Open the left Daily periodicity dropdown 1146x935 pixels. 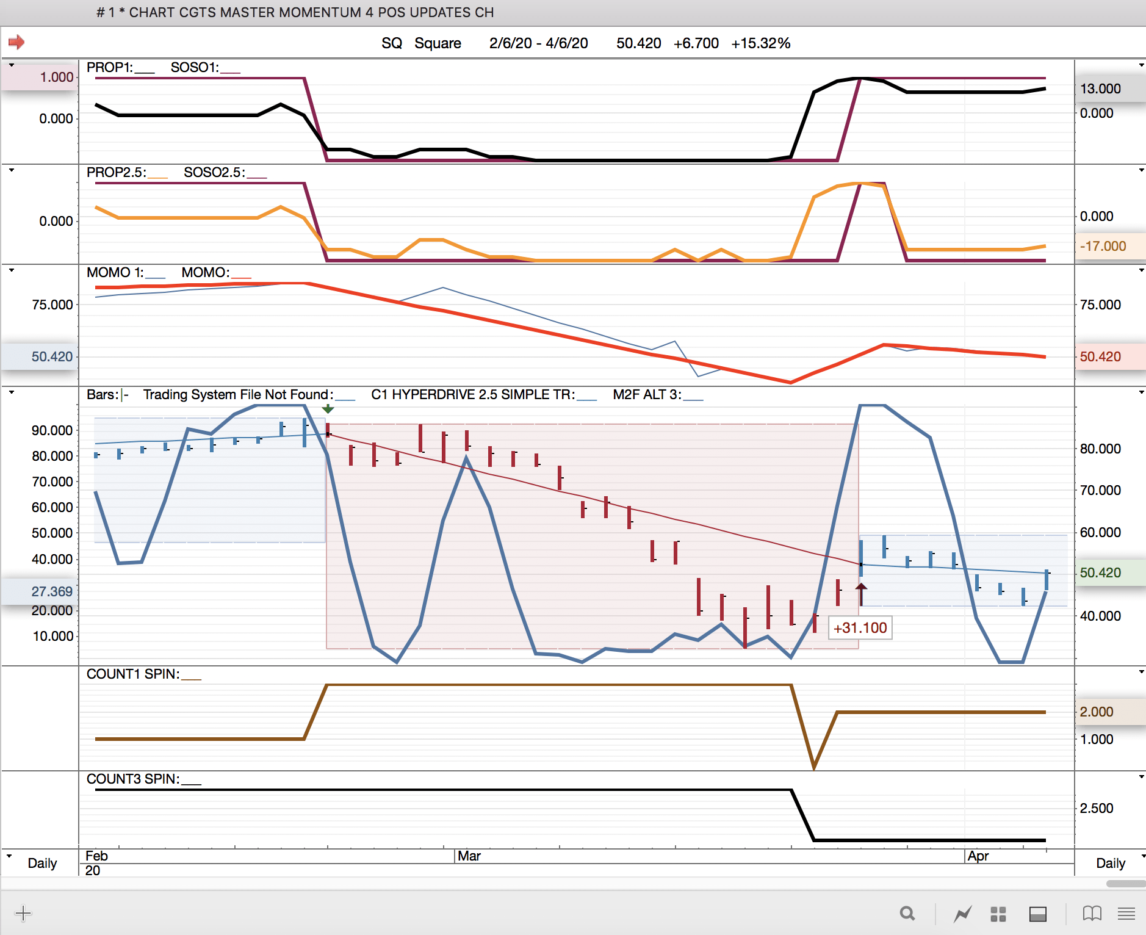9,856
